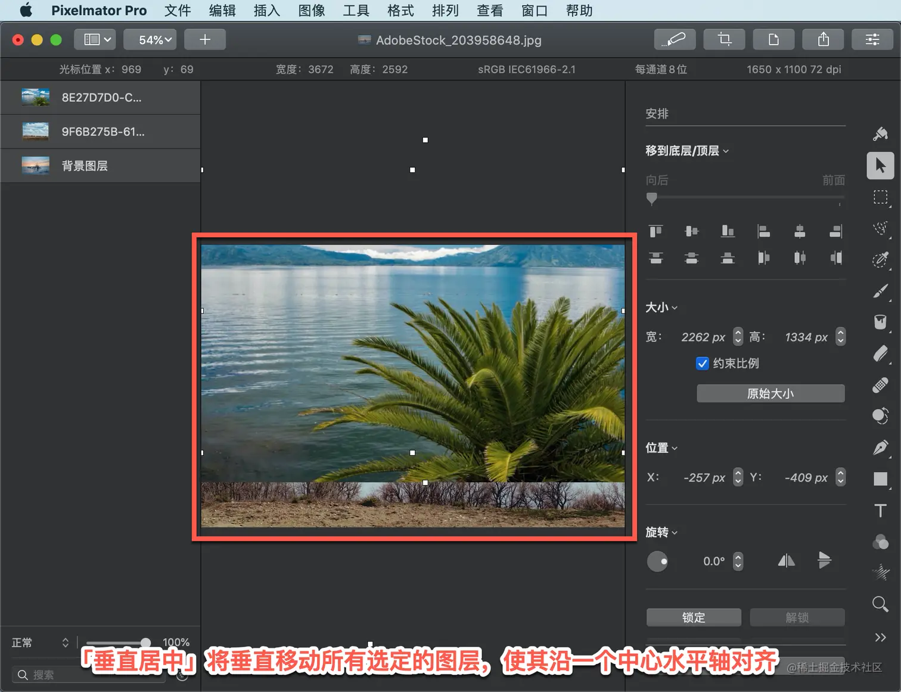Select the Paint brush tool

[x=880, y=291]
